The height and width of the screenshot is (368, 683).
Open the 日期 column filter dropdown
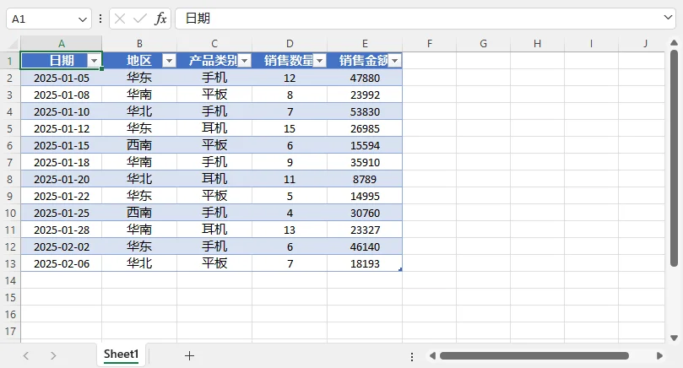coord(94,61)
